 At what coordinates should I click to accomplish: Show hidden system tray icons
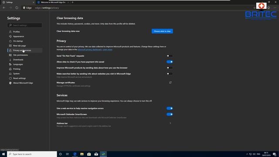247,154
